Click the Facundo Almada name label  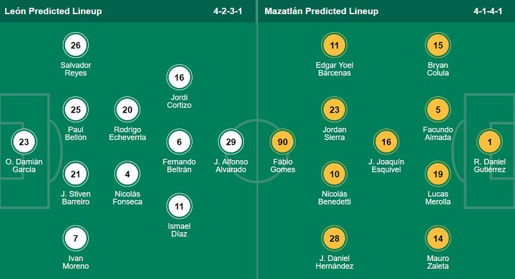click(438, 133)
